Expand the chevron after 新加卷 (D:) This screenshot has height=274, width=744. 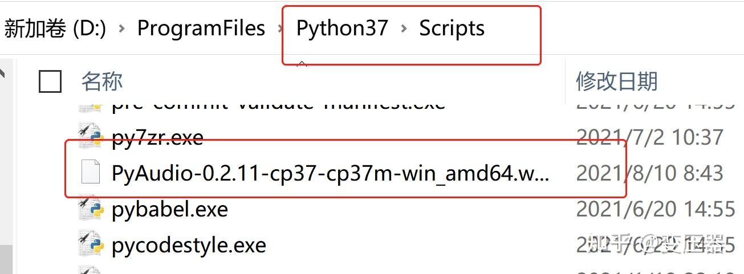pyautogui.click(x=121, y=29)
